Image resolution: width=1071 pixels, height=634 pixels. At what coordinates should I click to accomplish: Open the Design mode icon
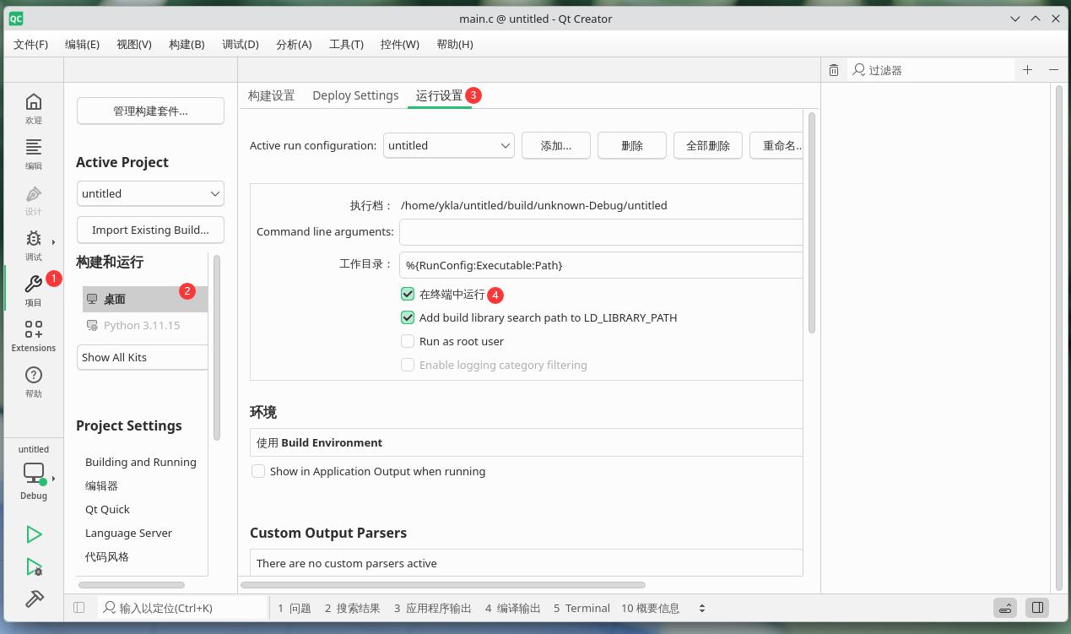tap(33, 193)
